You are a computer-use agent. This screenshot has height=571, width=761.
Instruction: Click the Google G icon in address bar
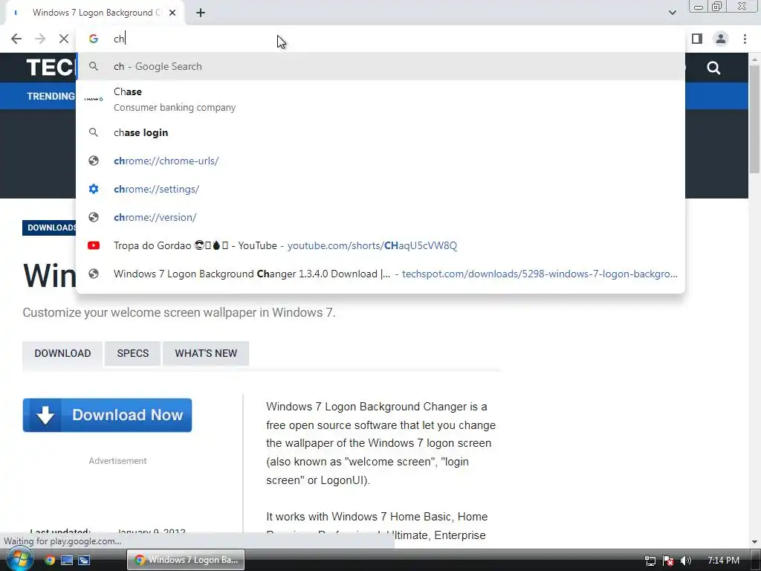coord(94,39)
